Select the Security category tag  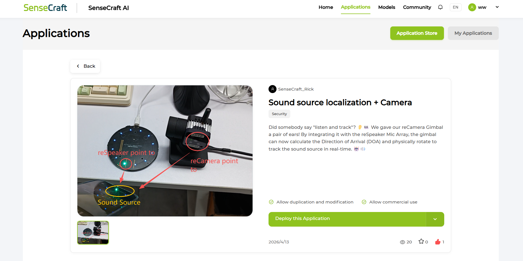coord(279,114)
